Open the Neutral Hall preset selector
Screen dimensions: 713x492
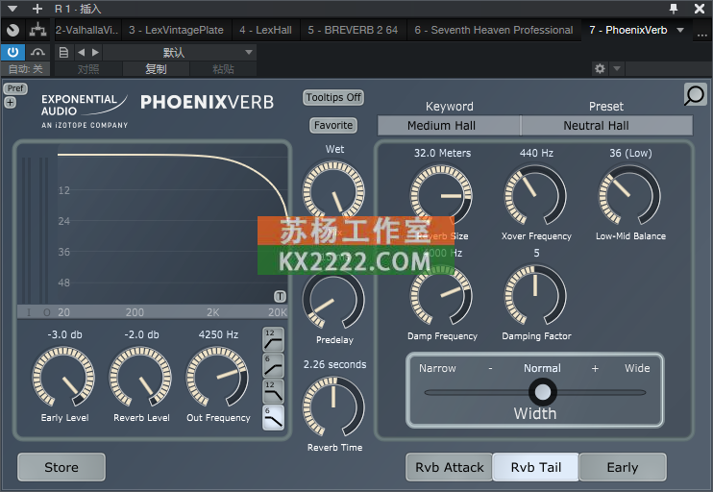(607, 125)
